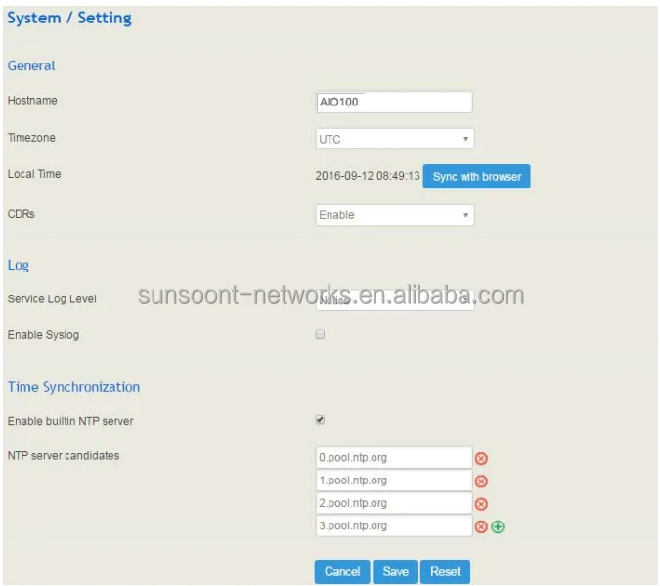Expand the CDRs dropdown
The width and height of the screenshot is (660, 586).
pos(394,215)
